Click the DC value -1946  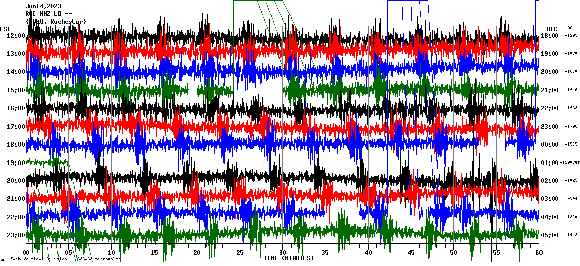[x=571, y=90]
